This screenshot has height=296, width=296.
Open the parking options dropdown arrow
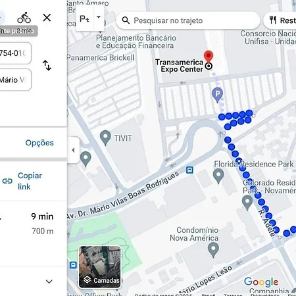(99, 17)
